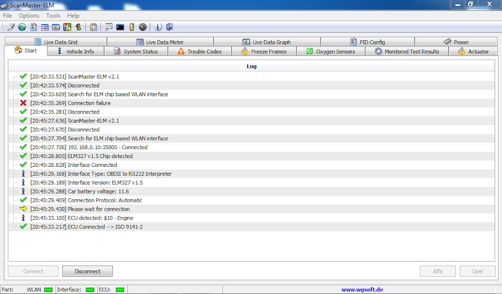Click the cable connect toolbar icon
This screenshot has width=502, height=294.
pyautogui.click(x=11, y=27)
